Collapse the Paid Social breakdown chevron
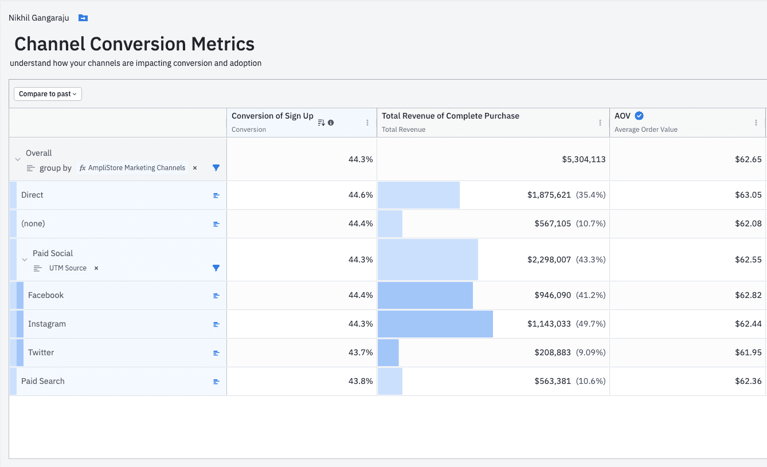Image resolution: width=767 pixels, height=467 pixels. pyautogui.click(x=25, y=260)
